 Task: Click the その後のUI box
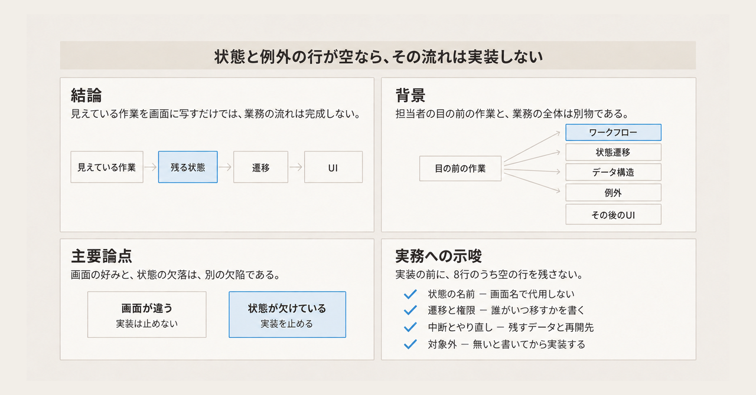613,215
